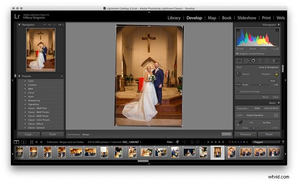Go back with the filmstrip left arrow
The image size is (298, 181).
[37, 142]
